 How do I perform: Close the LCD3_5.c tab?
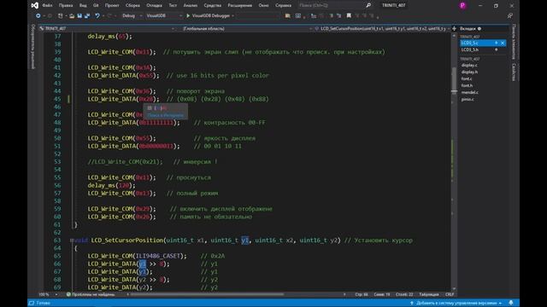[x=503, y=43]
